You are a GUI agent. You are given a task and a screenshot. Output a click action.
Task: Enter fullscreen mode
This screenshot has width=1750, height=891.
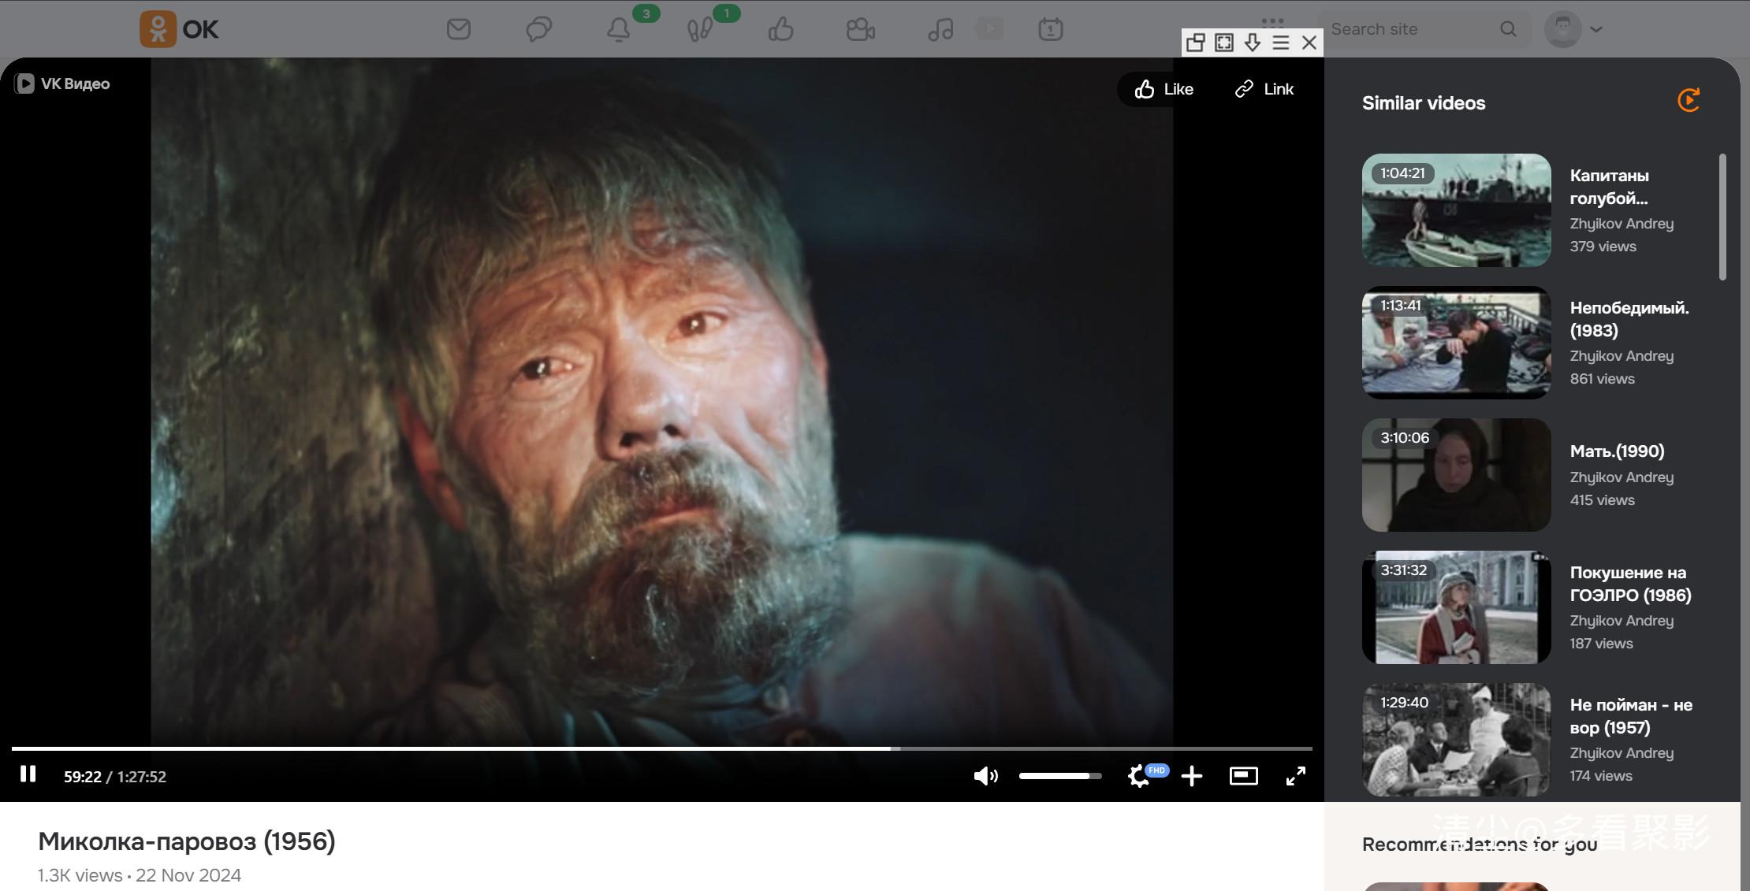tap(1295, 776)
